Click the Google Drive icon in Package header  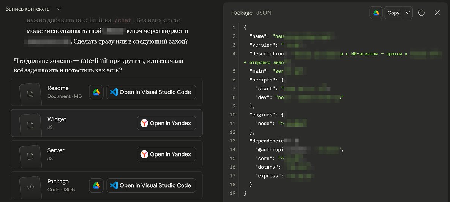(x=376, y=13)
